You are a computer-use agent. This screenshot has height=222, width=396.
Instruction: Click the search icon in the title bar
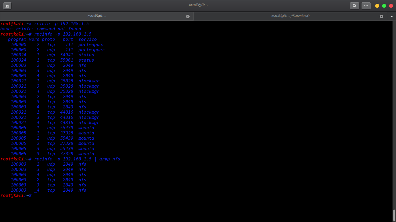[354, 5]
